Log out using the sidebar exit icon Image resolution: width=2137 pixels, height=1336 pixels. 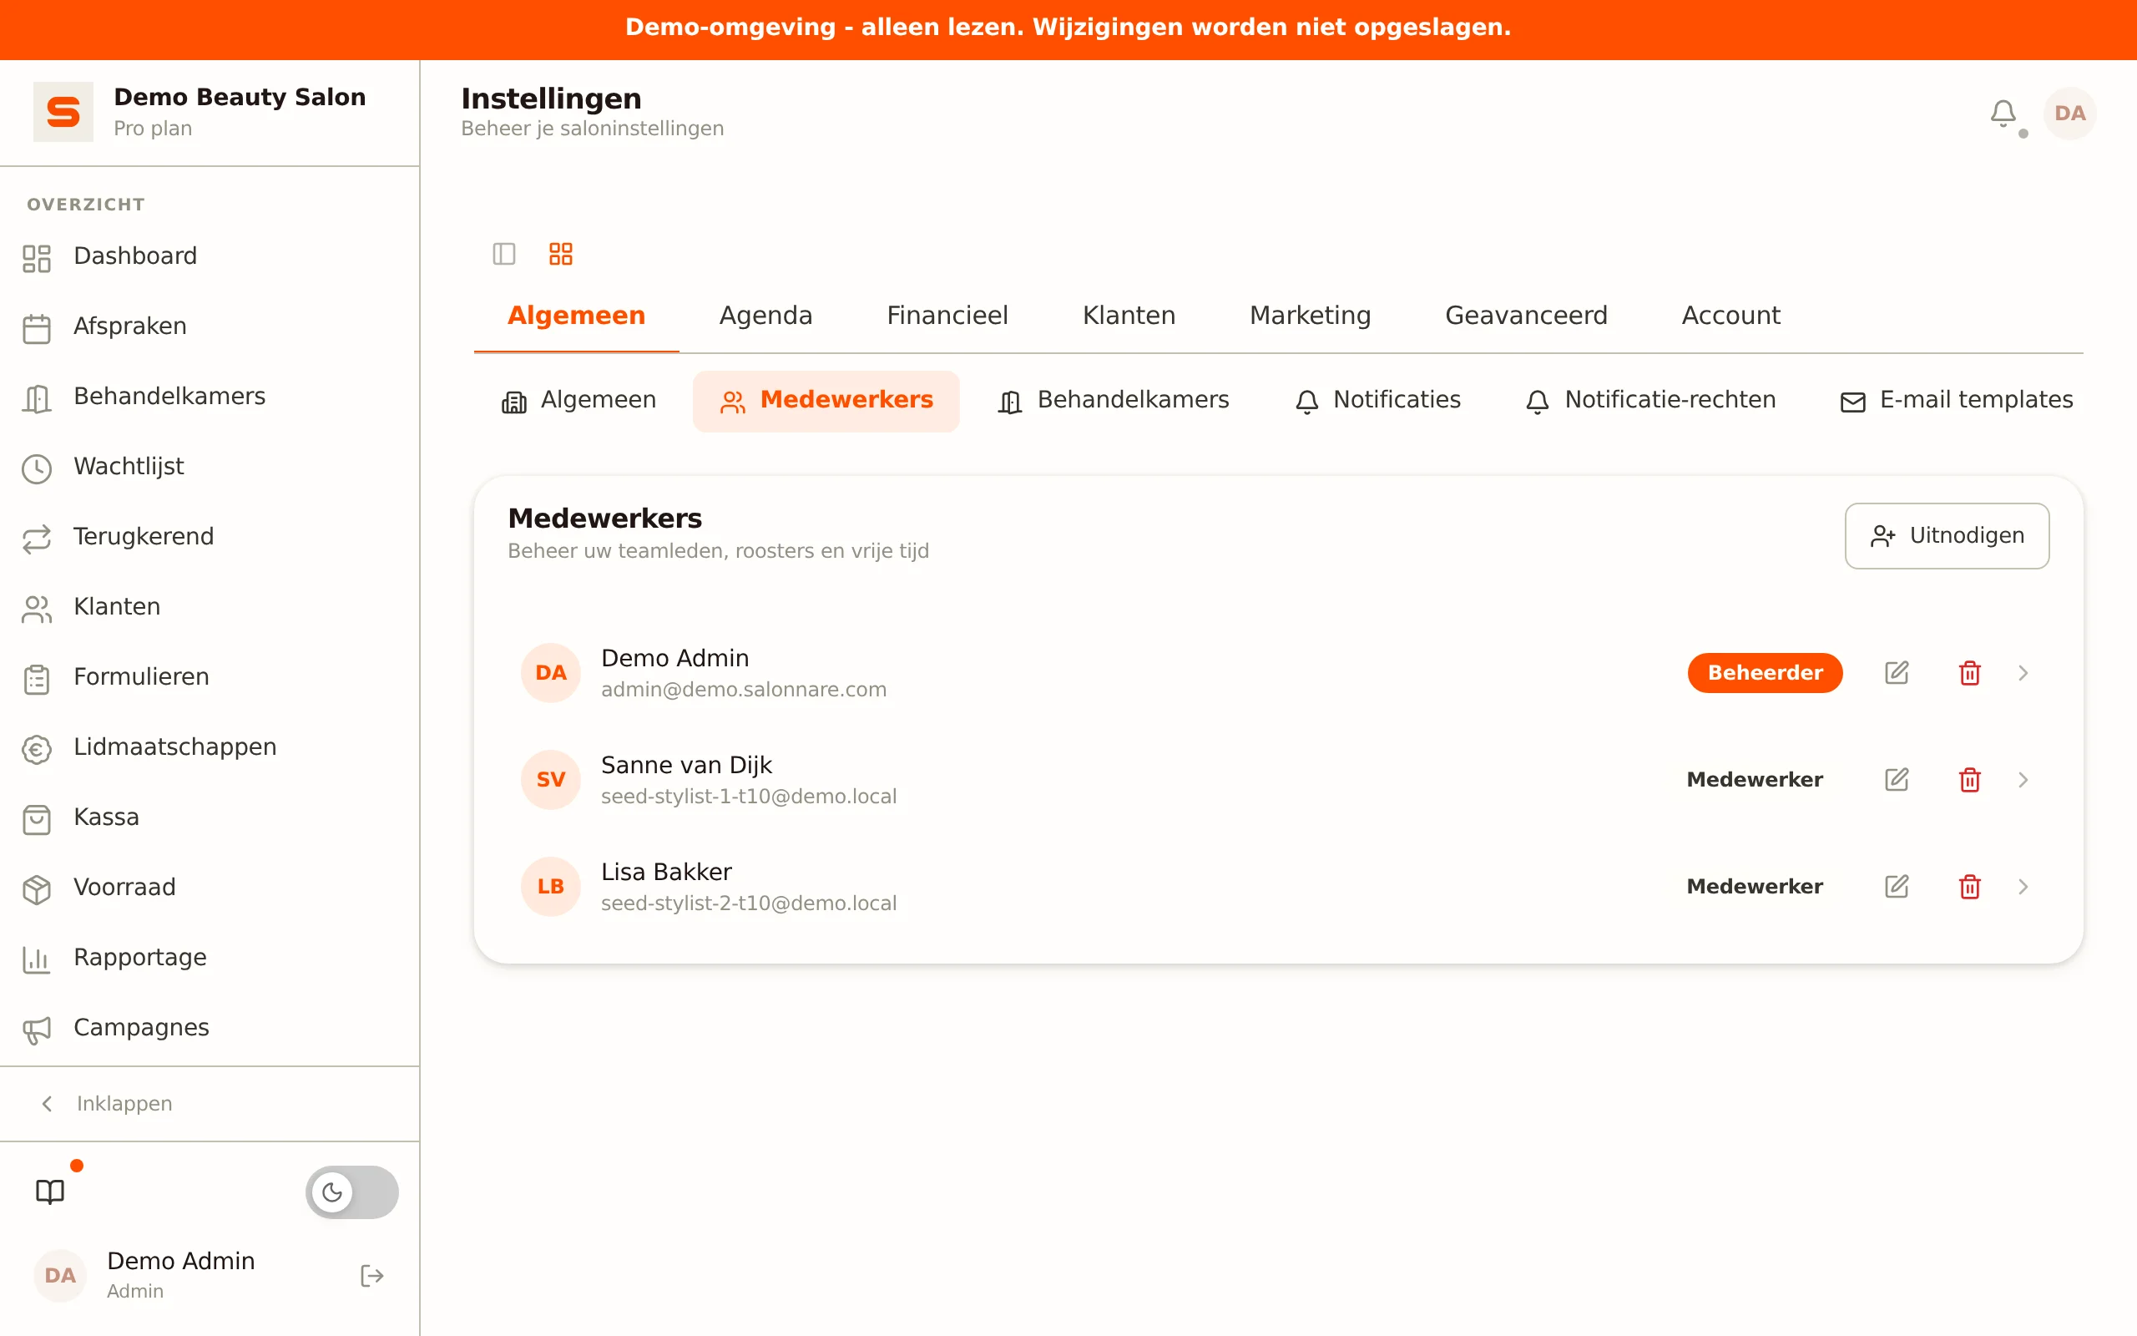[371, 1276]
